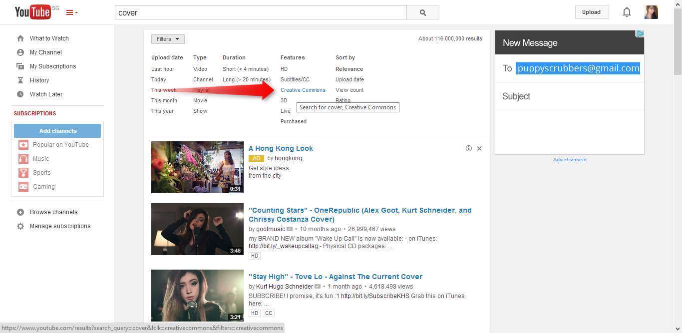The height and width of the screenshot is (333, 682).
Task: Click the Sports channel icon
Action: tap(23, 173)
